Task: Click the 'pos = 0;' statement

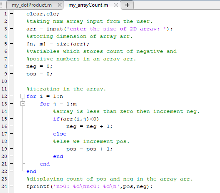Action: pos(39,74)
